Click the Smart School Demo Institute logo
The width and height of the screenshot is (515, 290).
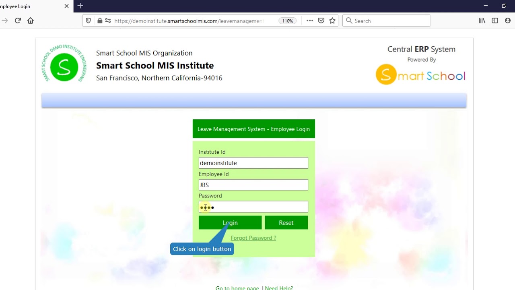pyautogui.click(x=64, y=64)
